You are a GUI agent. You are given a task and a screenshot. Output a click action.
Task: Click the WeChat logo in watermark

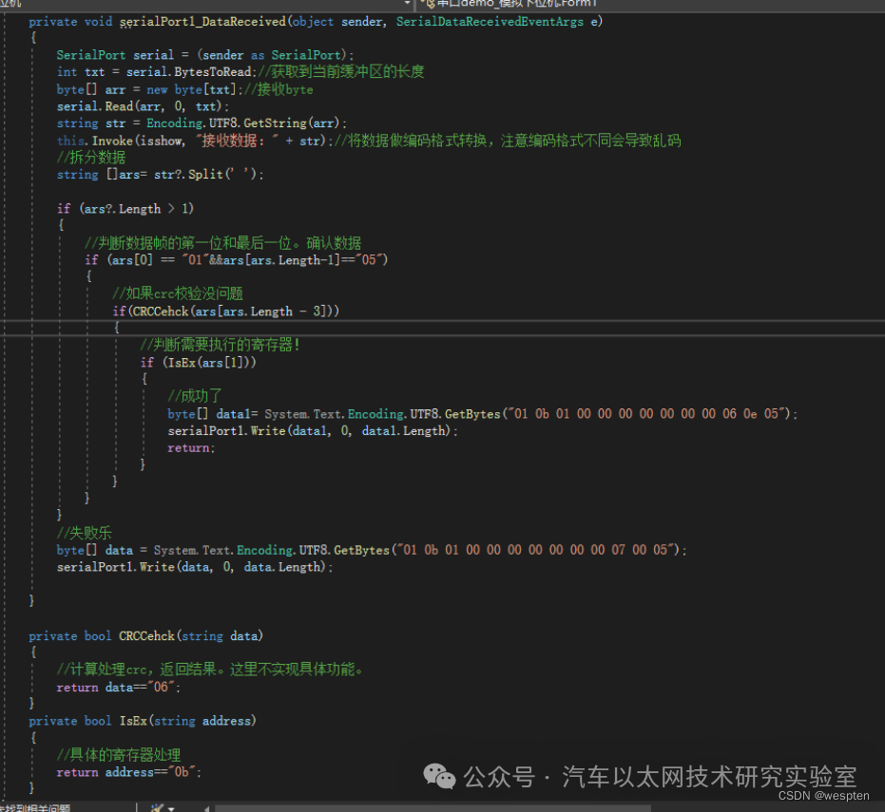[439, 776]
